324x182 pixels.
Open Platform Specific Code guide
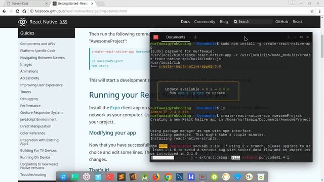[x=37, y=51]
